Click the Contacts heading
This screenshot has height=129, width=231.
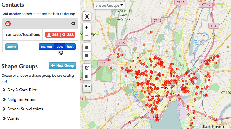tap(13, 5)
